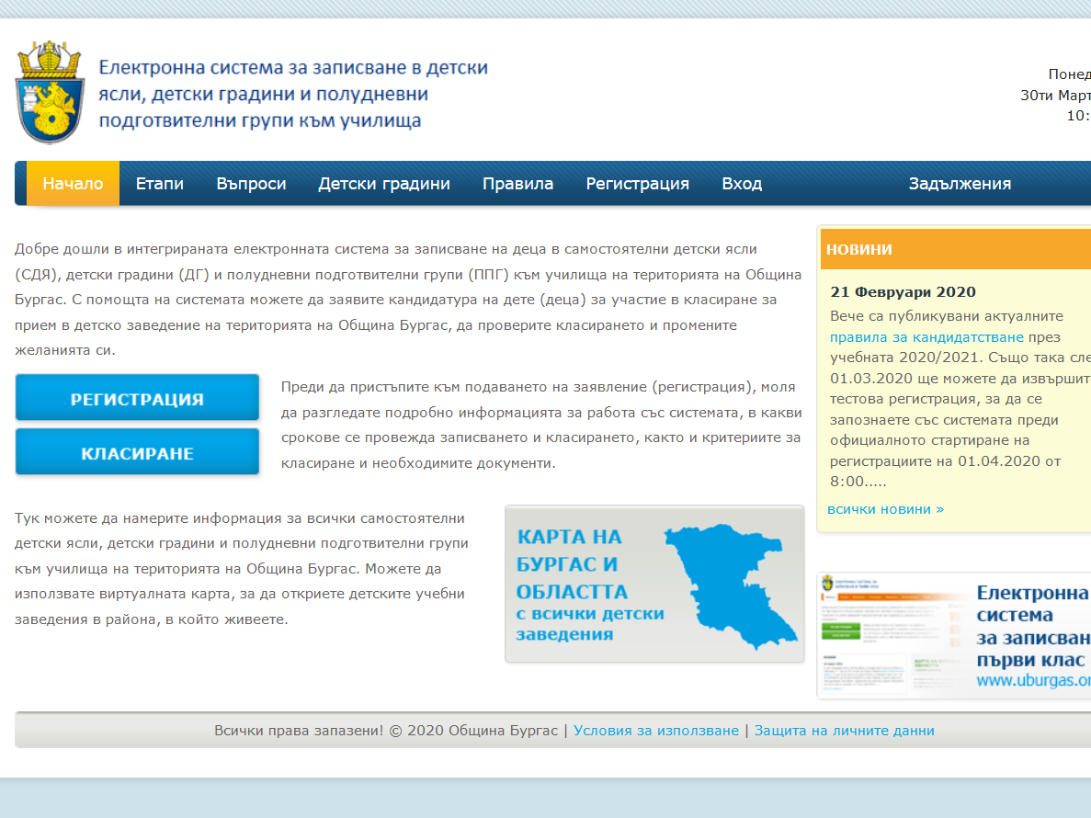Screen dimensions: 1091x818
Task: Open the всички новини link
Action: tap(885, 509)
